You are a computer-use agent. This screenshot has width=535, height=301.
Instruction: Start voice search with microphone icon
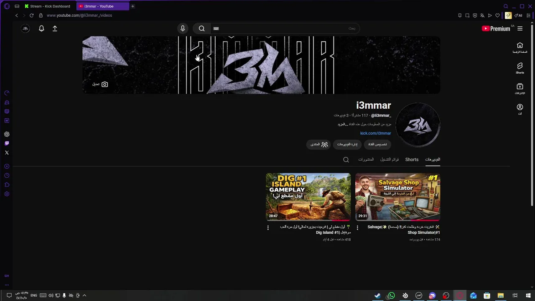pyautogui.click(x=183, y=28)
